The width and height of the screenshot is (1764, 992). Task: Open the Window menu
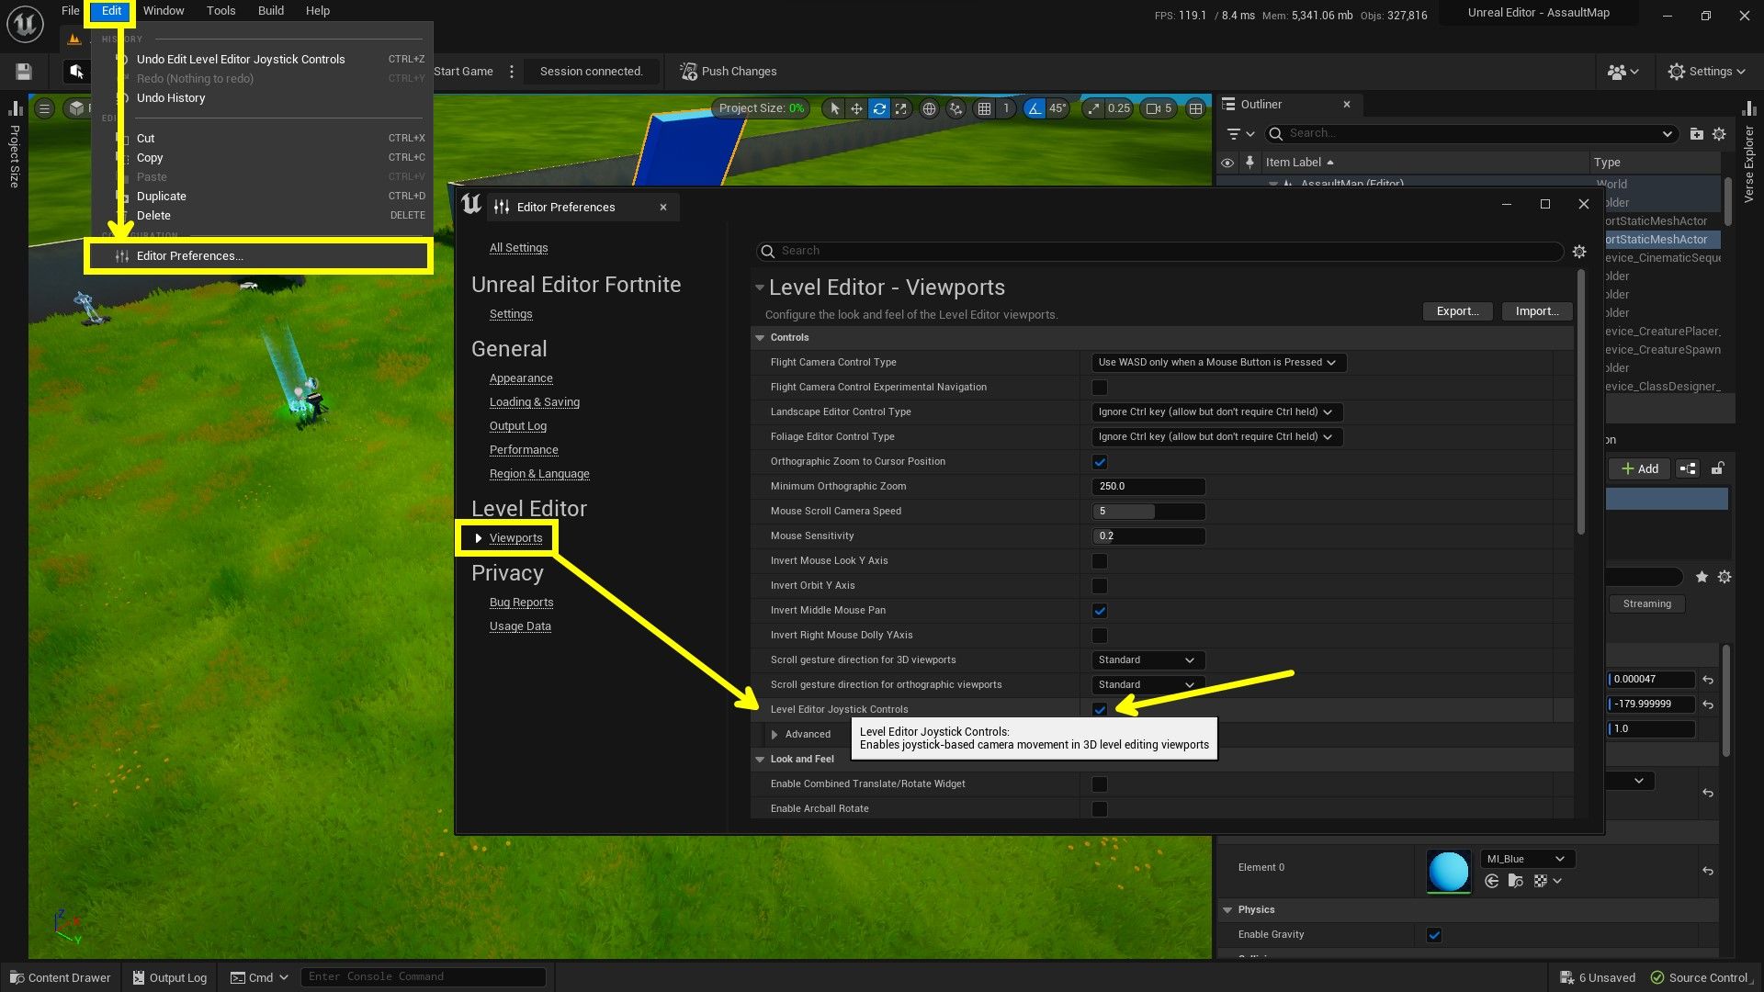click(164, 10)
